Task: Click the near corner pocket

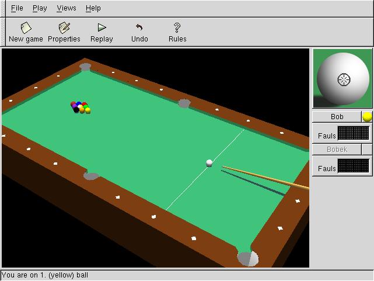Action: 247,258
